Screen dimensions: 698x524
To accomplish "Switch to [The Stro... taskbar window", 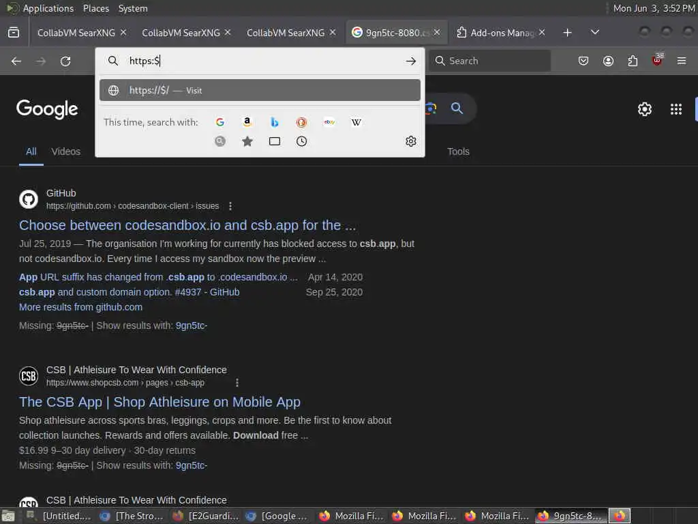I will [132, 516].
